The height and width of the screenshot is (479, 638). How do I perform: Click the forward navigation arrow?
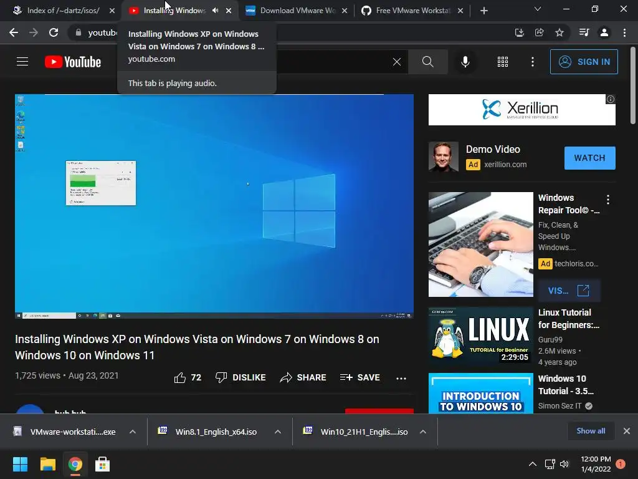pyautogui.click(x=34, y=32)
